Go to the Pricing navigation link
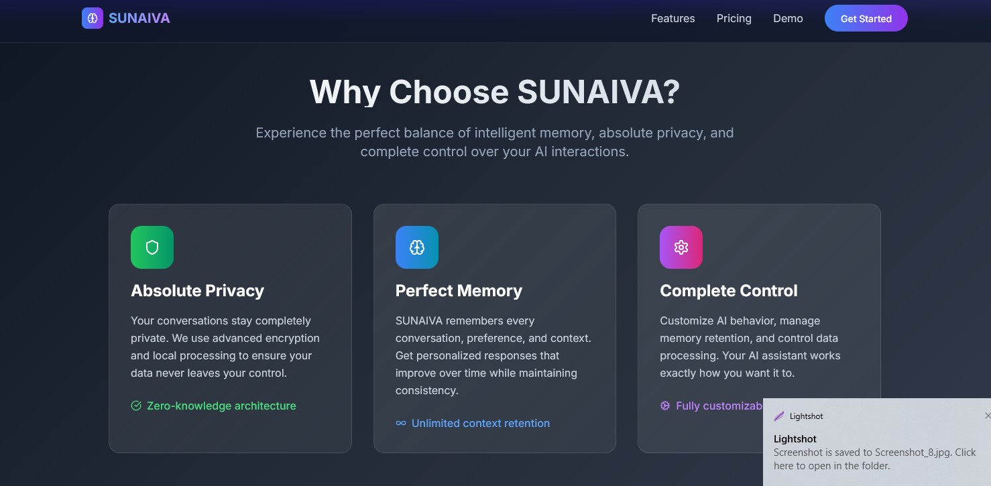The height and width of the screenshot is (486, 991). tap(734, 19)
